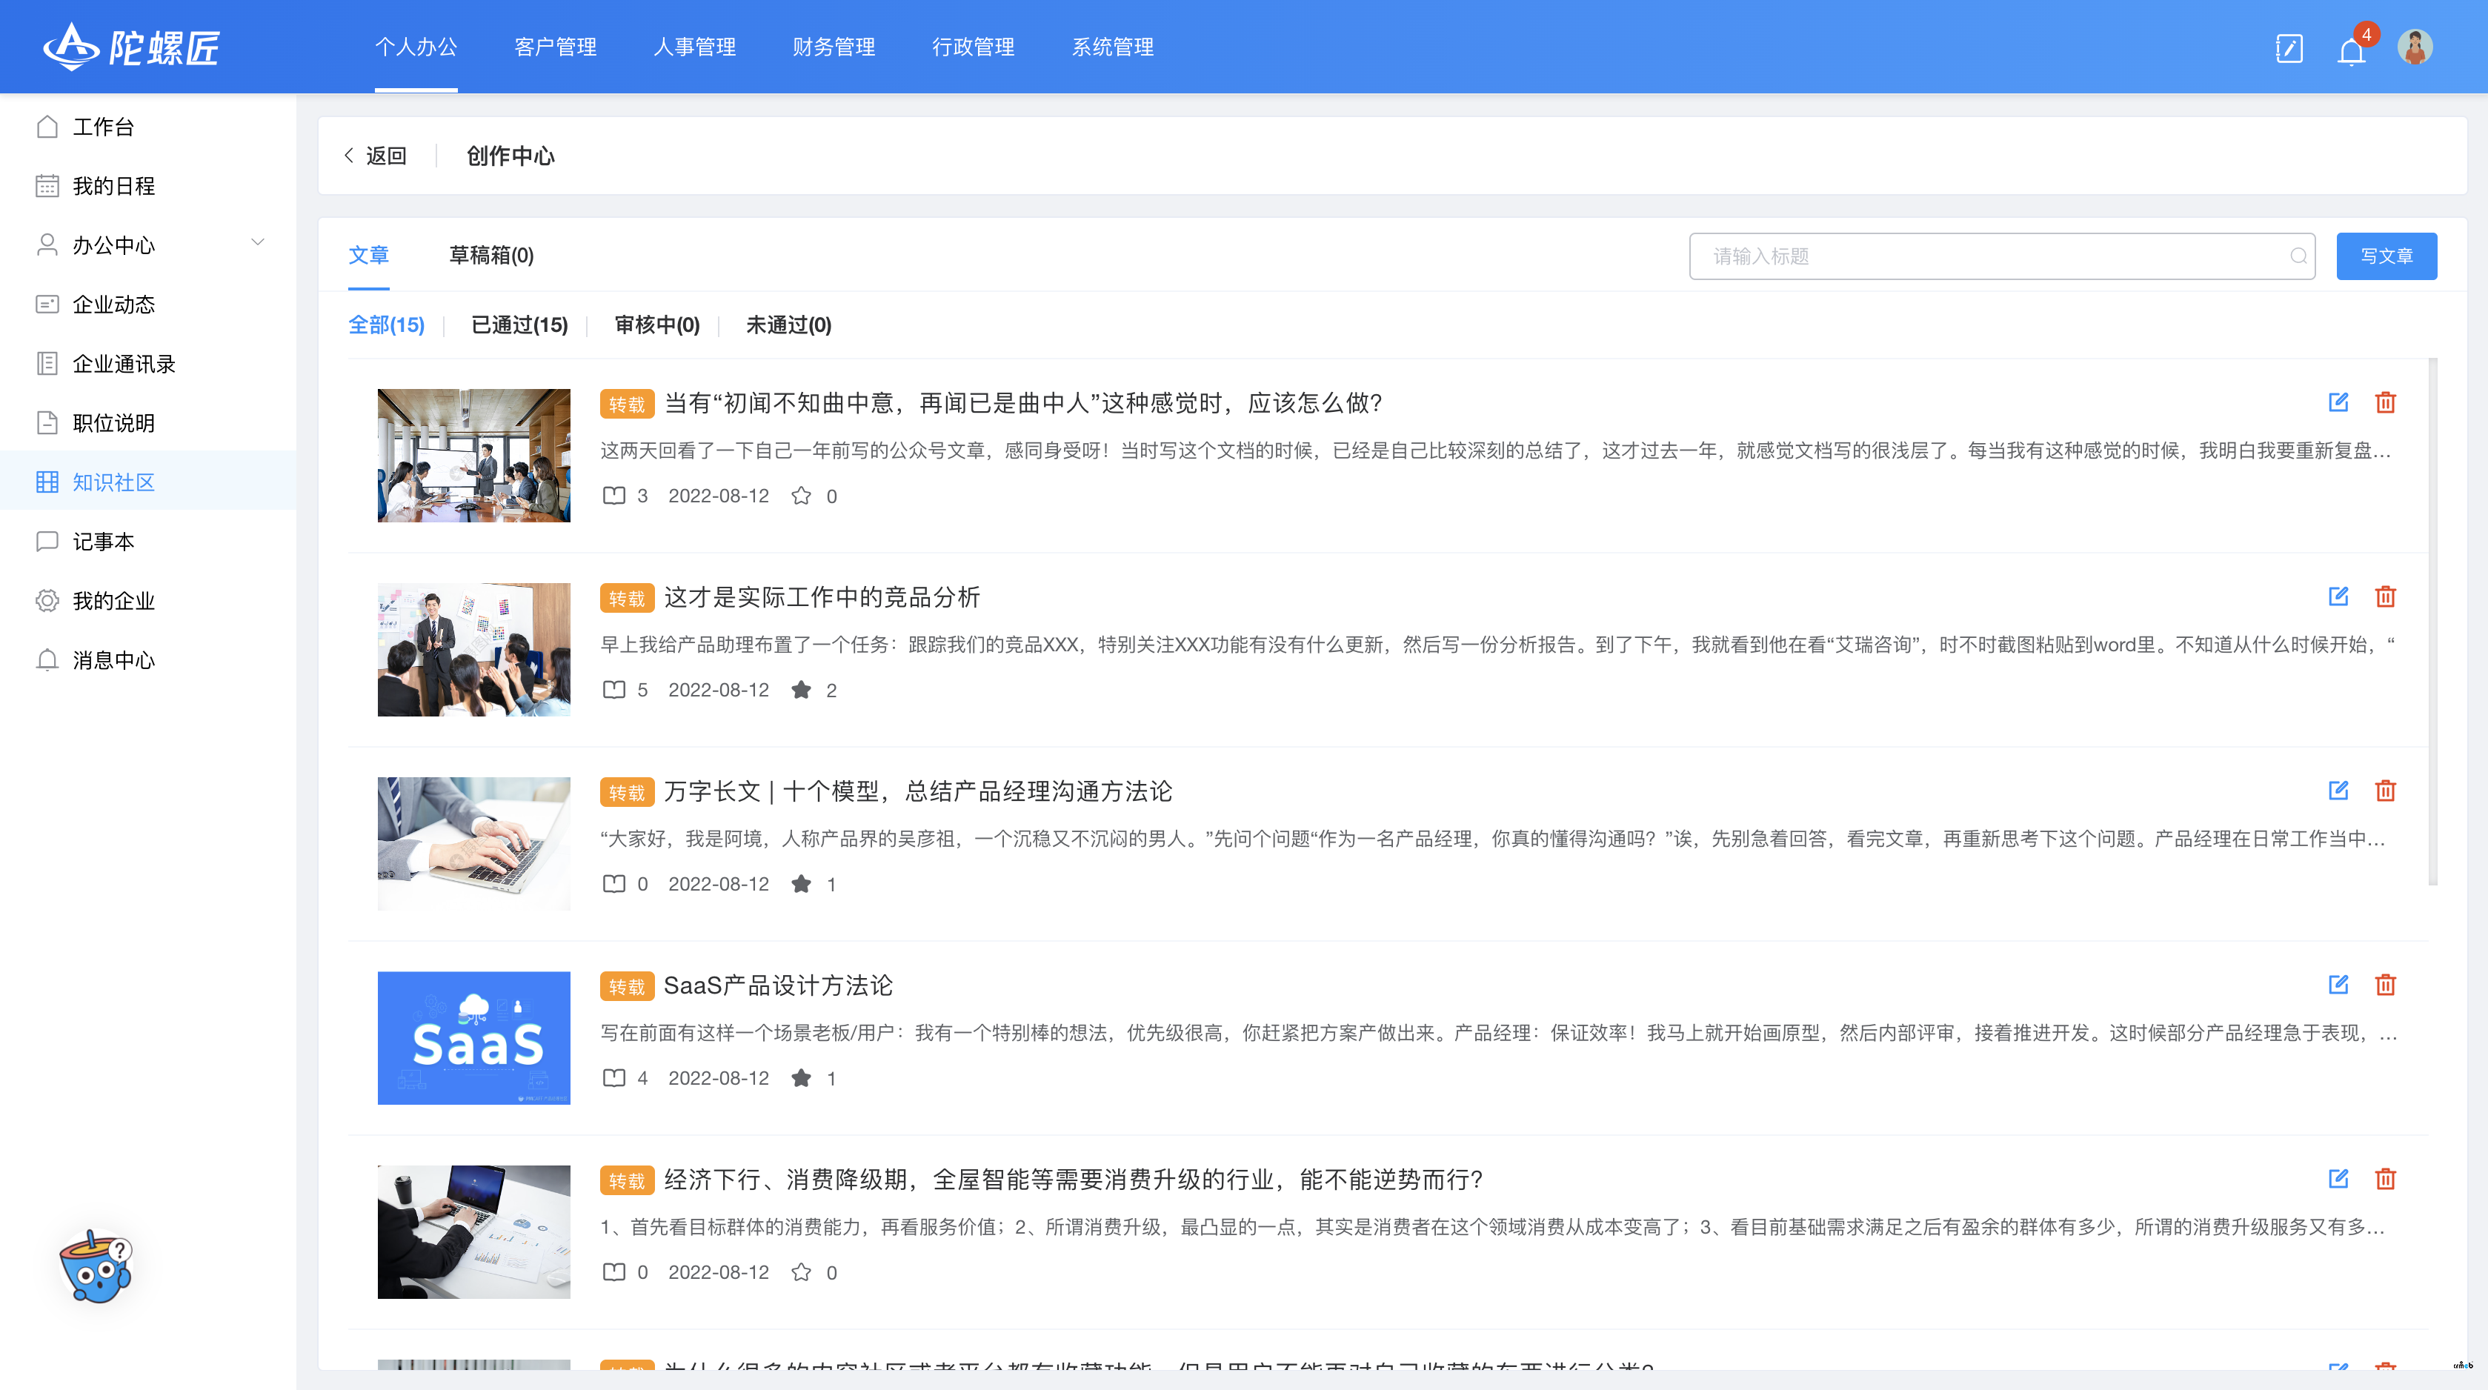Viewport: 2488px width, 1390px height.
Task: Edit the 当有"初闻不知曲中意 article
Action: [x=2338, y=402]
